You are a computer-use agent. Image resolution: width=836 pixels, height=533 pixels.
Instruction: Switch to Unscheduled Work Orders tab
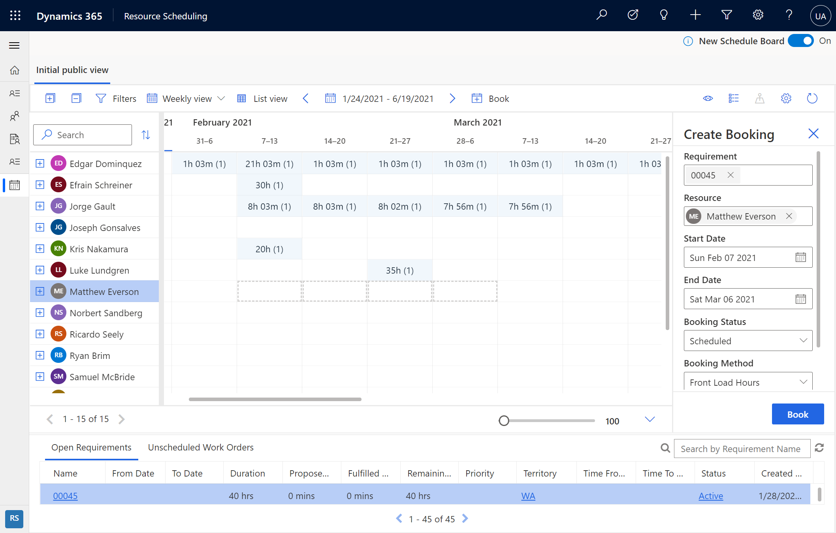tap(200, 447)
